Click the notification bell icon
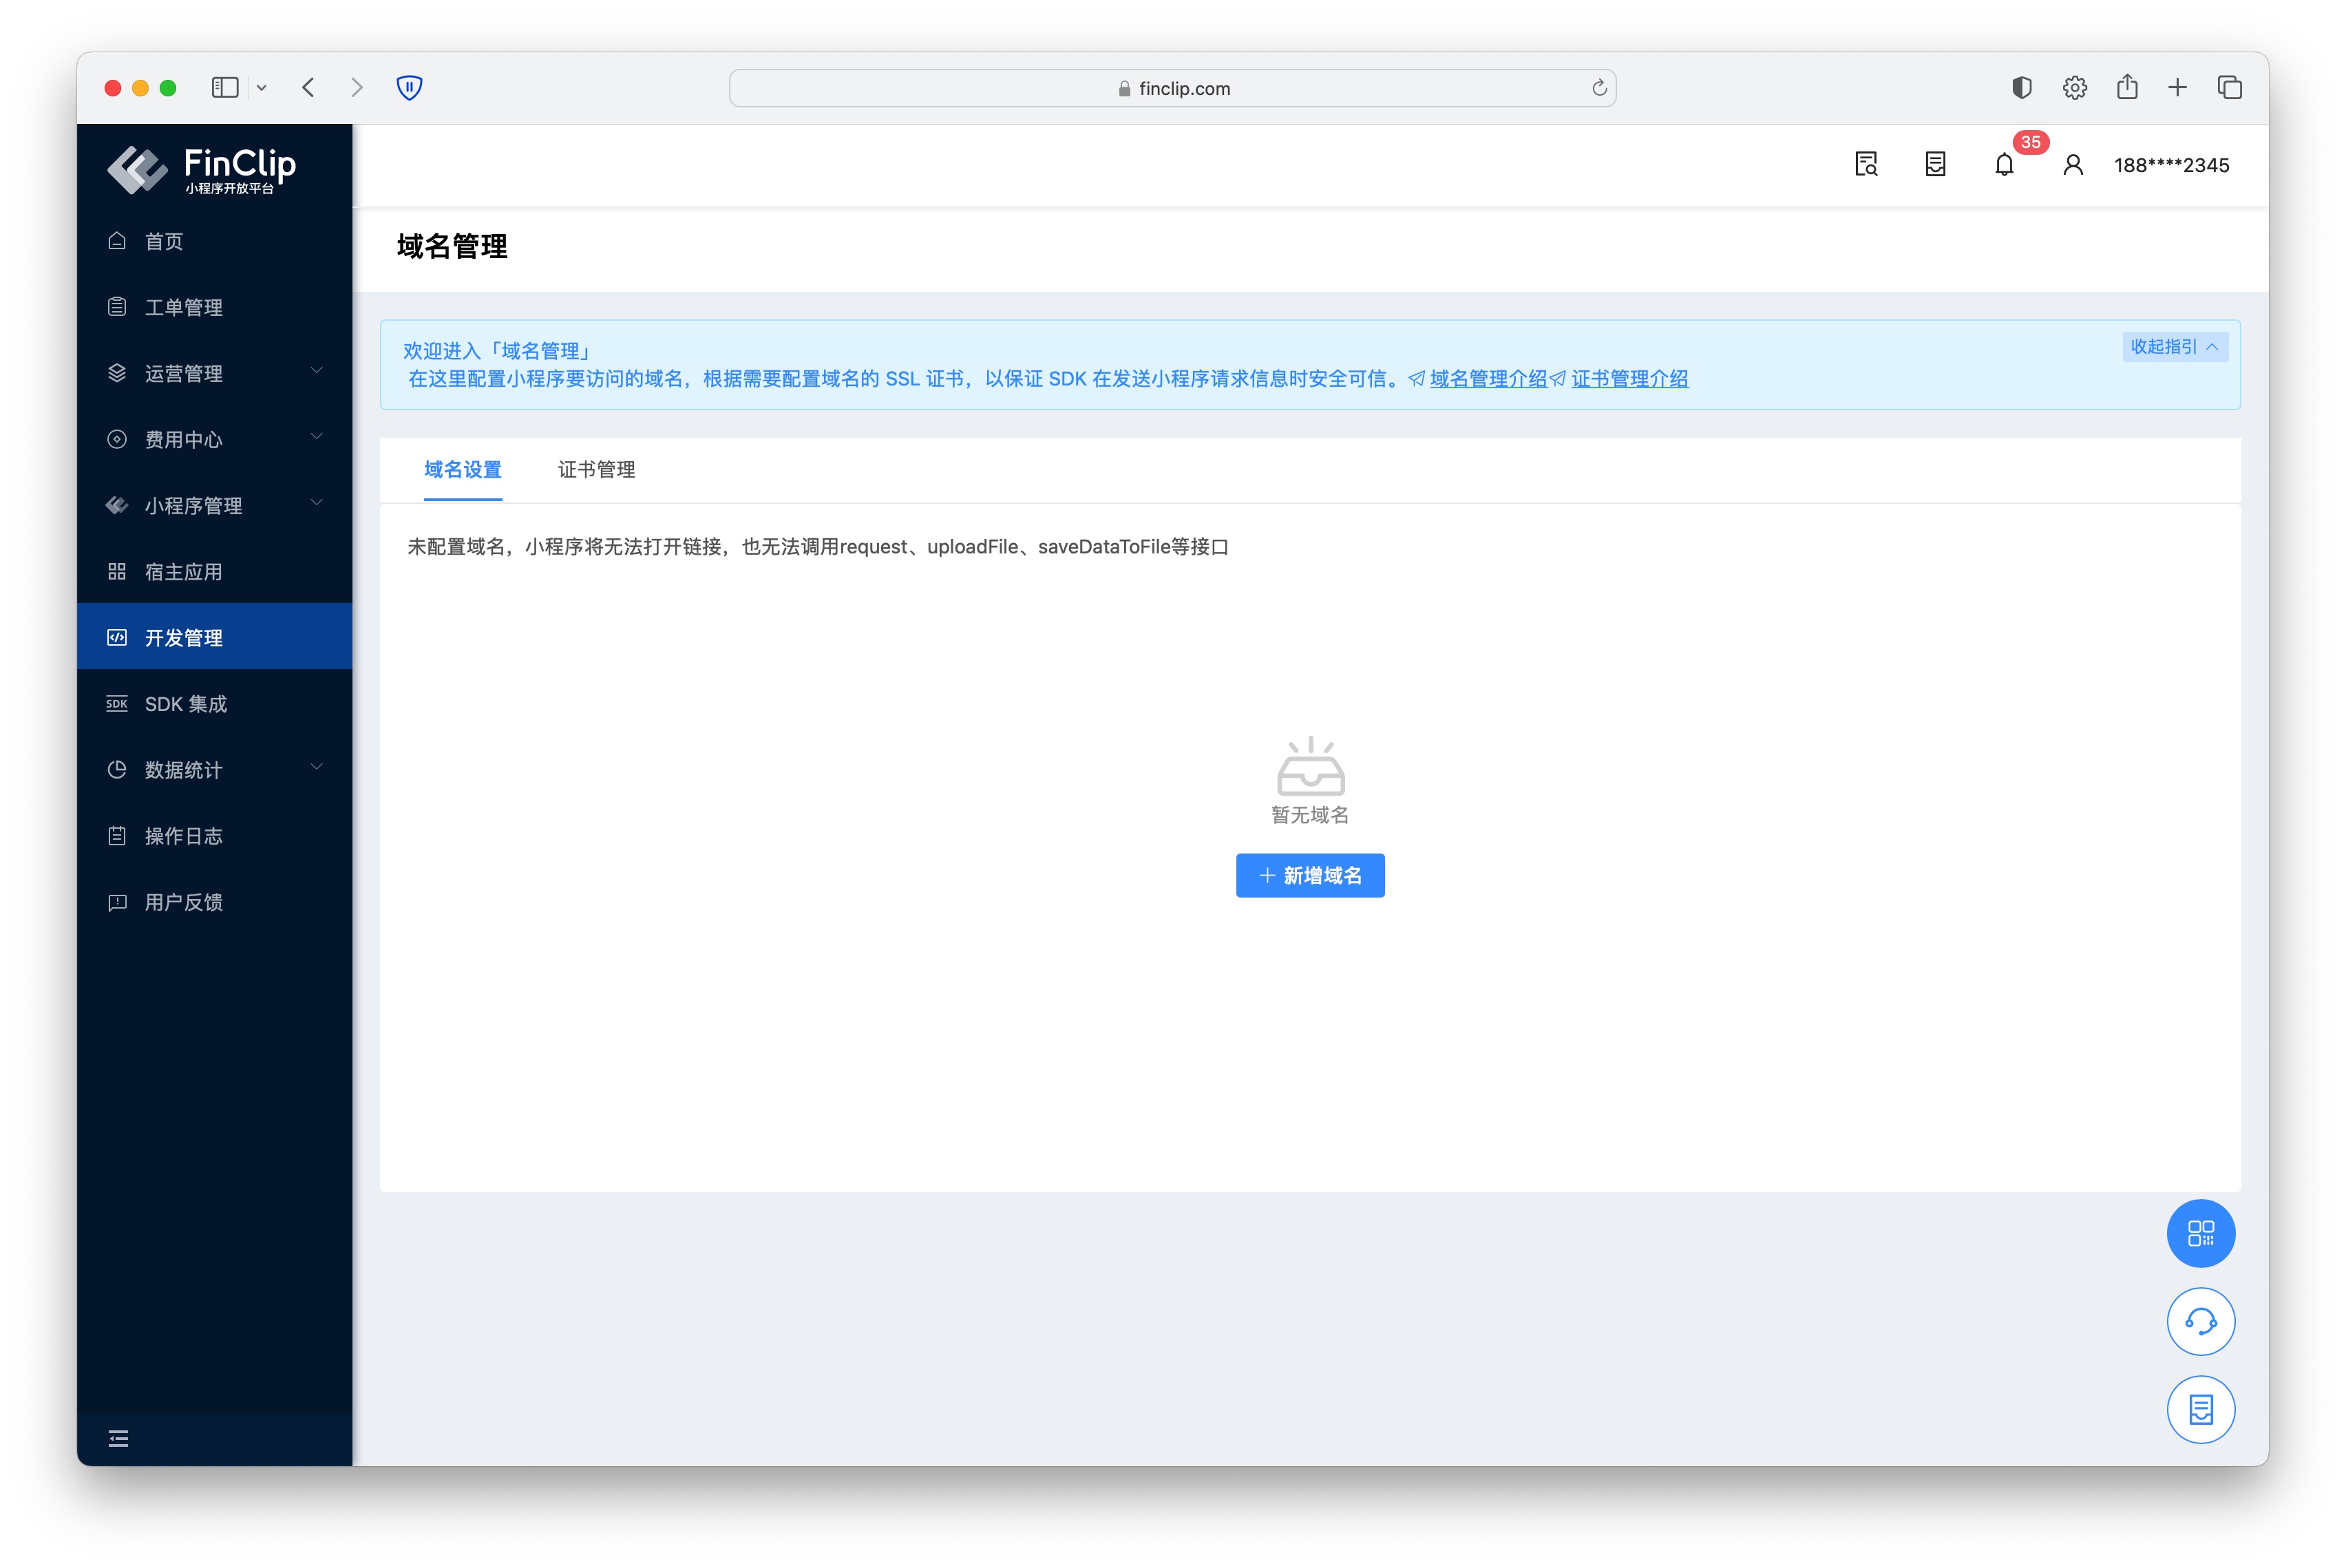2346x1568 pixels. [x=2004, y=165]
